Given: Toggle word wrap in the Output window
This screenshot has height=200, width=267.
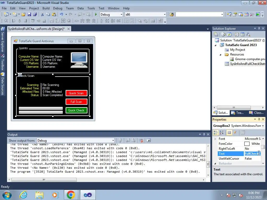Looking at the screenshot, I should [x=149, y=140].
